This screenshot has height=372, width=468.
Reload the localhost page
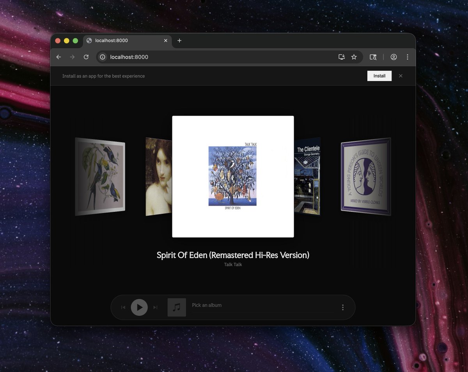tap(86, 57)
